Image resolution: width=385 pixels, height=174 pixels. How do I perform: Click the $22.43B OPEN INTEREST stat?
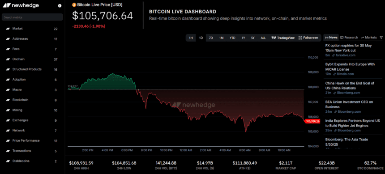(x=326, y=166)
